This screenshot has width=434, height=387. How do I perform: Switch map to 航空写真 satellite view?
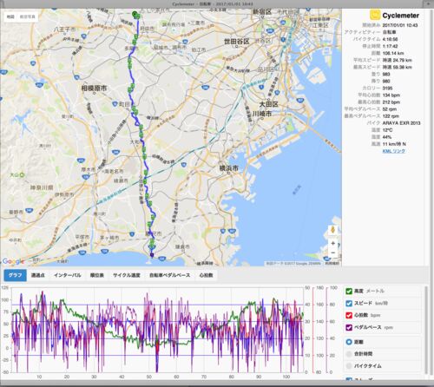tap(28, 16)
